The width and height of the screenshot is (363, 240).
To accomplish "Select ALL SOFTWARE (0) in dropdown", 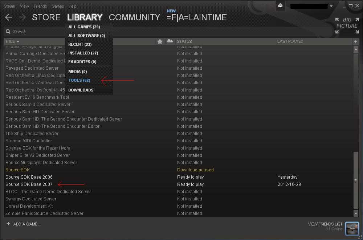I will (87, 36).
